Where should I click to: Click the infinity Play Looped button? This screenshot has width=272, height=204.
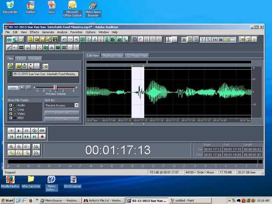(x=42, y=130)
